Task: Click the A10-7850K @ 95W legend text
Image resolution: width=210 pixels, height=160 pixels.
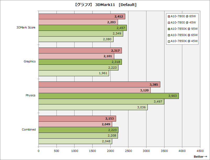Action: 184,29
